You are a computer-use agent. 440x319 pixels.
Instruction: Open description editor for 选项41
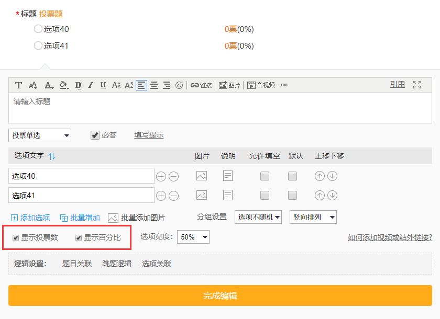pos(228,195)
